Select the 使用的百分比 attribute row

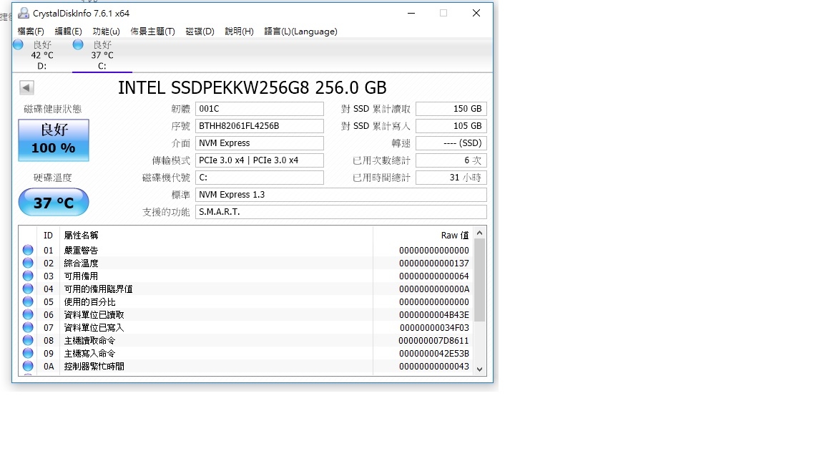(x=246, y=302)
